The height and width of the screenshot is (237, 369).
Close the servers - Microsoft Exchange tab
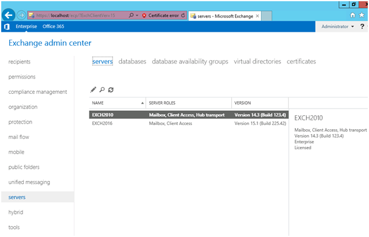(258, 16)
